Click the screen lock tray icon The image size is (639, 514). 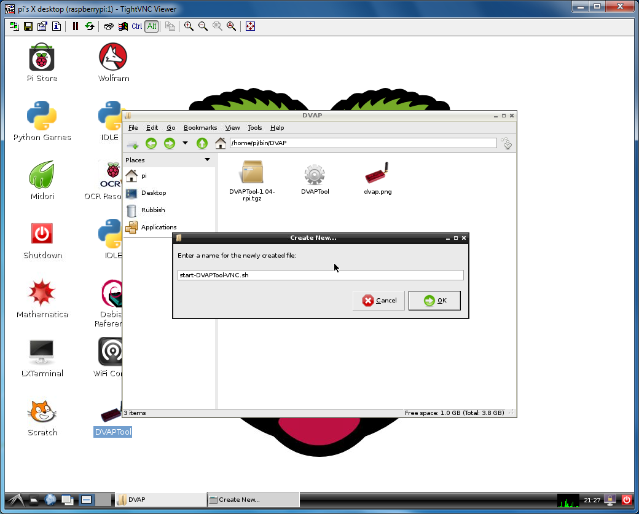(x=610, y=500)
